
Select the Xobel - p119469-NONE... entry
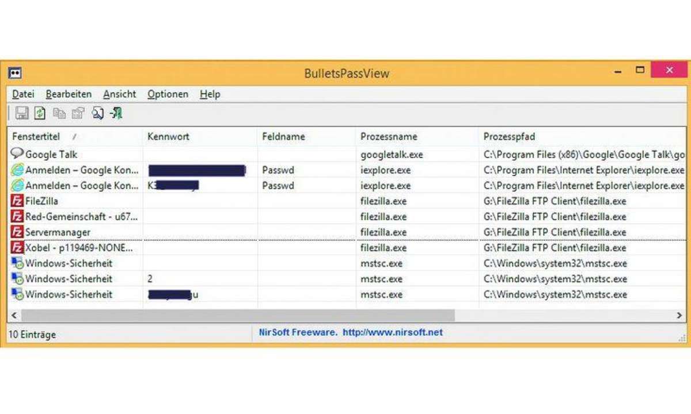[79, 248]
